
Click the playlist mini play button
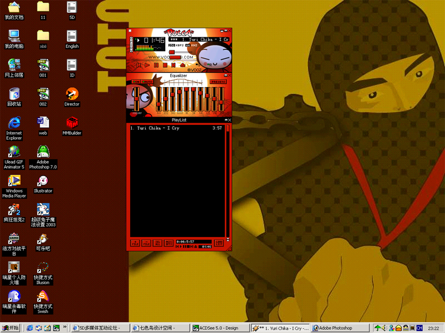coord(180,246)
